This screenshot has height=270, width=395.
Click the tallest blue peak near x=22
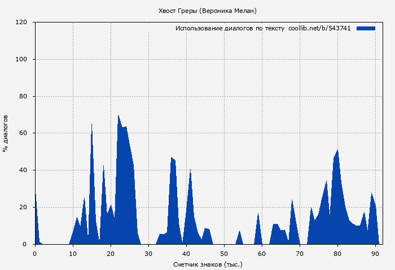point(118,121)
